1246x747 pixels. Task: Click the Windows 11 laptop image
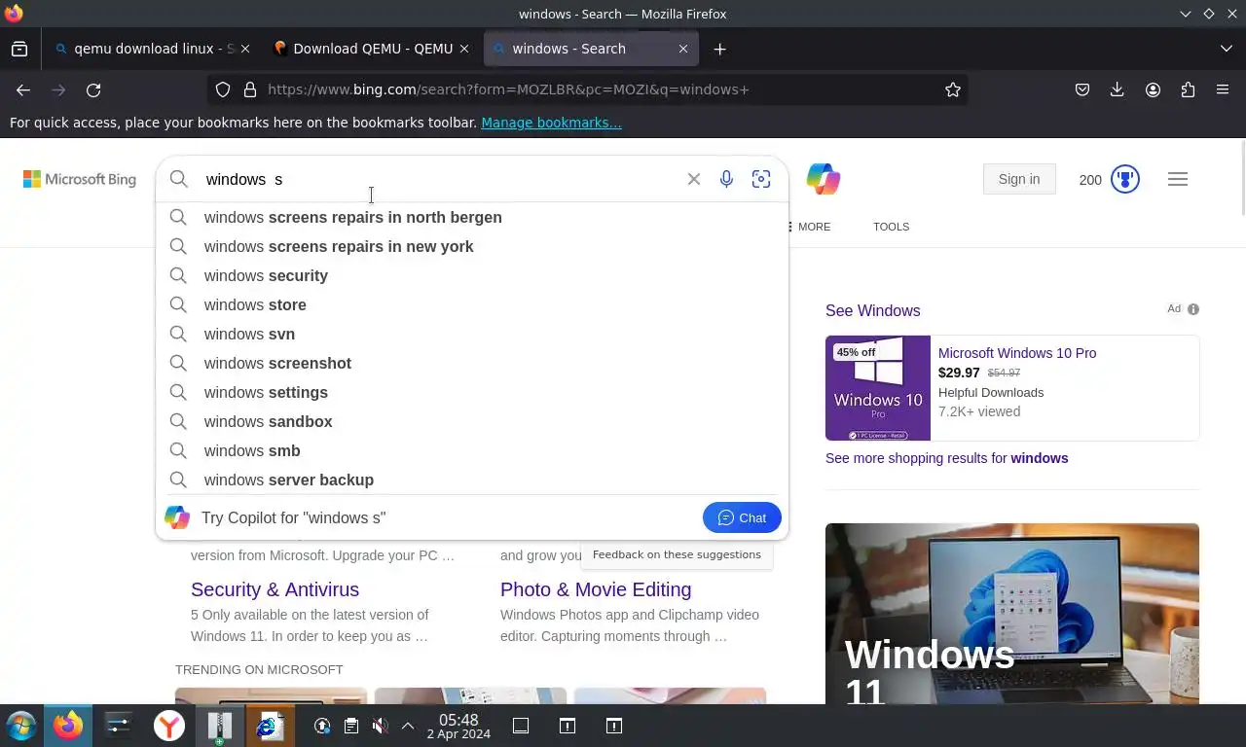1012,614
